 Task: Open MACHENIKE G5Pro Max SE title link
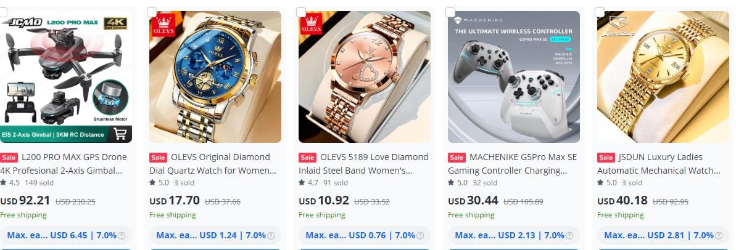(513, 163)
